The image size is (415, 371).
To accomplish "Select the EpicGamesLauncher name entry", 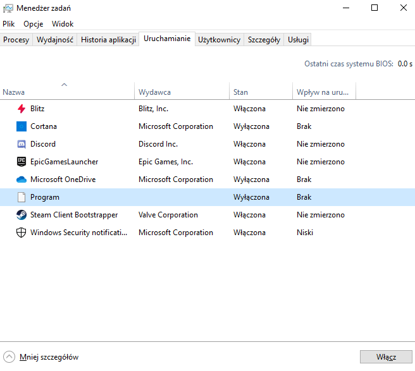I will (64, 162).
